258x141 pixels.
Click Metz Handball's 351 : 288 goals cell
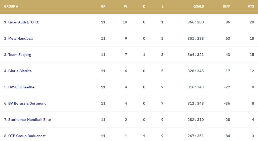[x=196, y=39]
